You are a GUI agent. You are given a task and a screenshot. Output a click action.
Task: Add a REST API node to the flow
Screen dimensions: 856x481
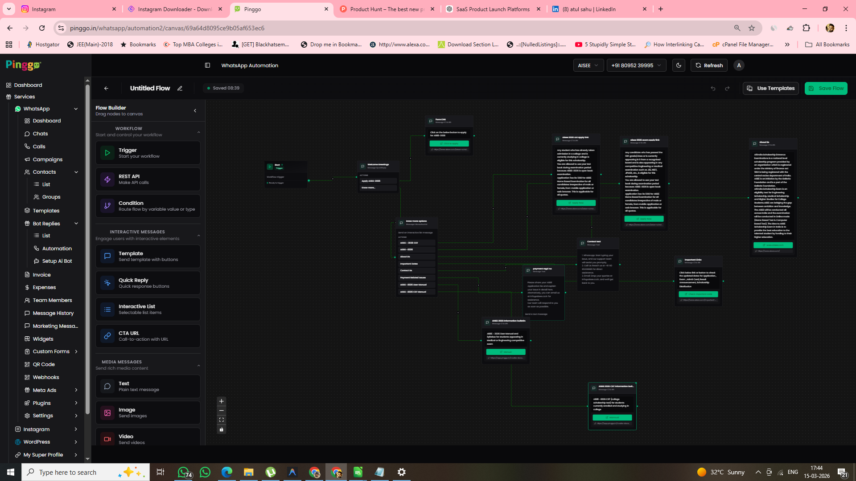[148, 179]
